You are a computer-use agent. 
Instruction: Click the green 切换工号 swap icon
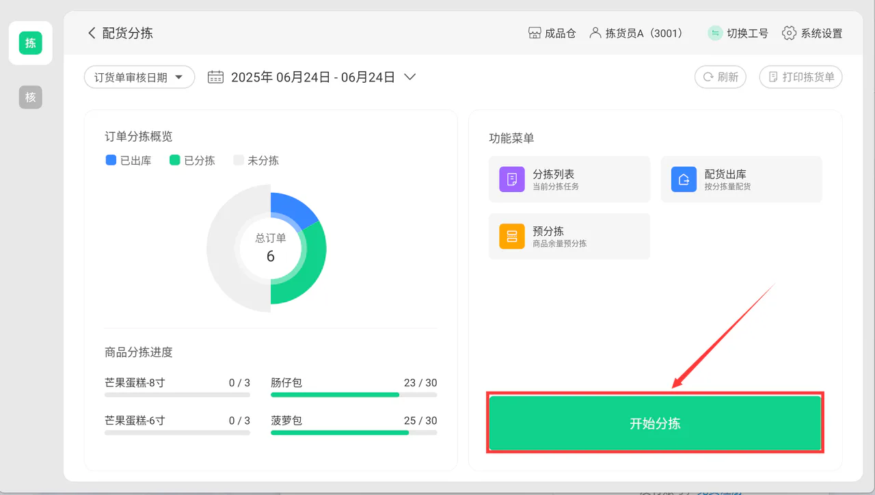click(715, 33)
